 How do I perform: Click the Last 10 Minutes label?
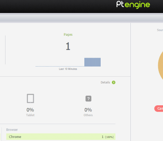pyautogui.click(x=68, y=69)
